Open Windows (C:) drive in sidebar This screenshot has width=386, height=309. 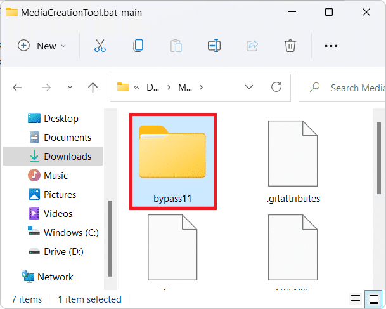(63, 232)
